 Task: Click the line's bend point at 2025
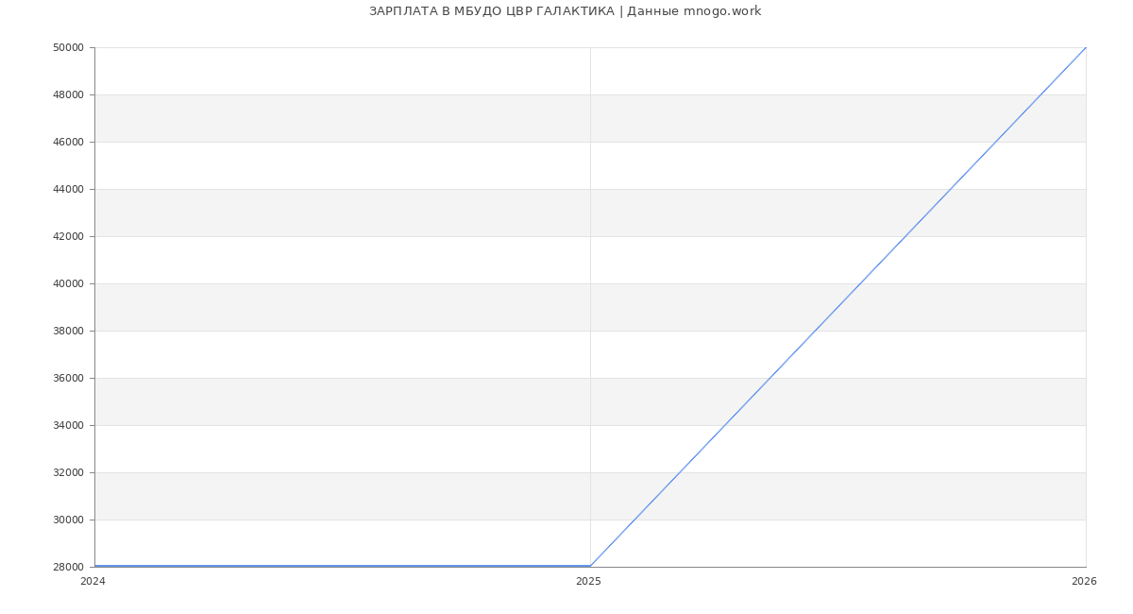[x=590, y=566]
